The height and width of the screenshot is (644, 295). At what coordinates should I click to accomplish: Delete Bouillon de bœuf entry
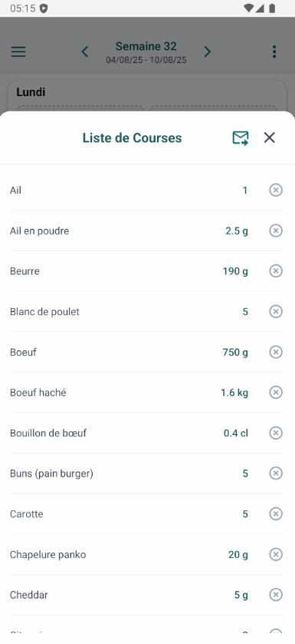click(x=276, y=433)
